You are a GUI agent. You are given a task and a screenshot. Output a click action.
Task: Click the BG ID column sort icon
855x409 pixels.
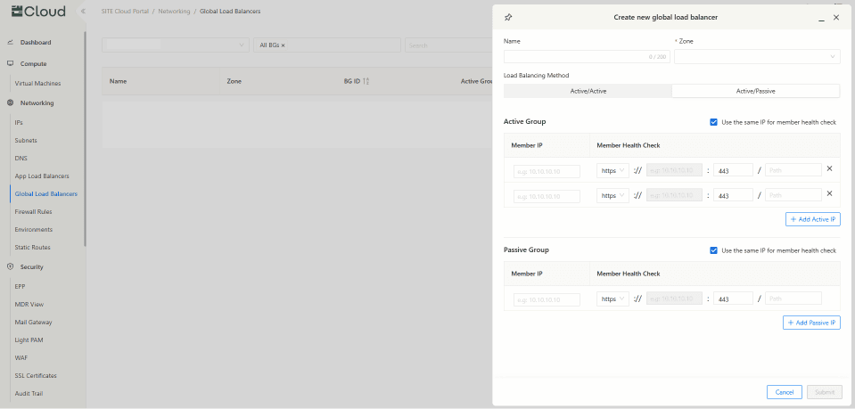point(366,81)
